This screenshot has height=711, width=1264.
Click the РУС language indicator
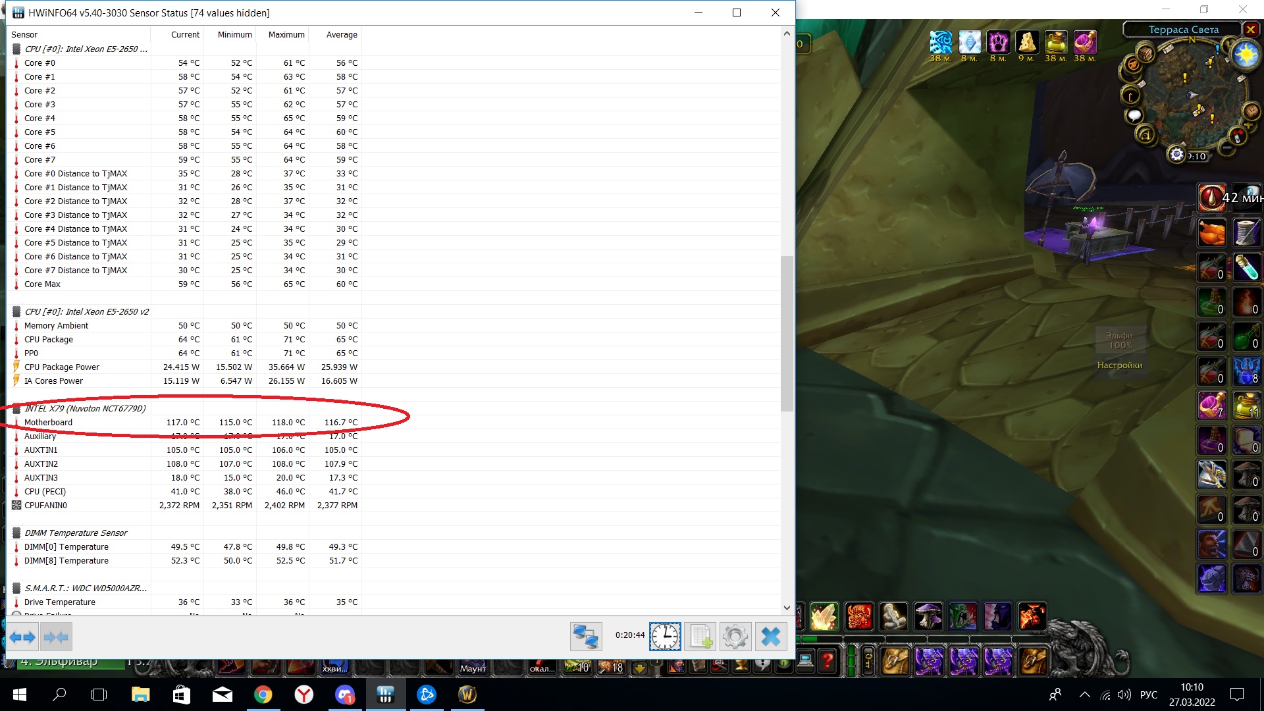(1148, 695)
